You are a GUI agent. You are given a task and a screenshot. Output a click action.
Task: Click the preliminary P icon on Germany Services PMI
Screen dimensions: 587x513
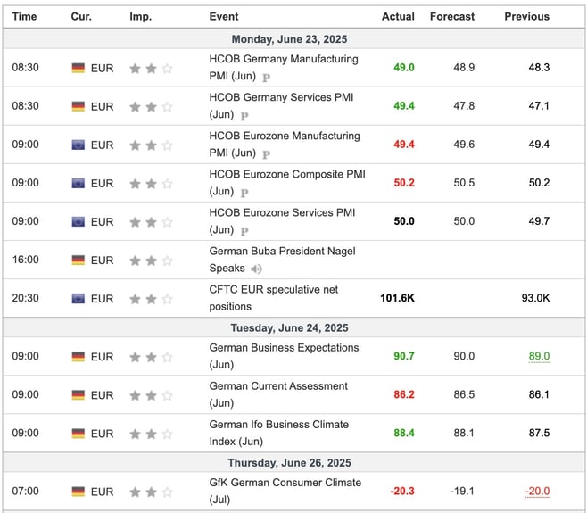[244, 116]
